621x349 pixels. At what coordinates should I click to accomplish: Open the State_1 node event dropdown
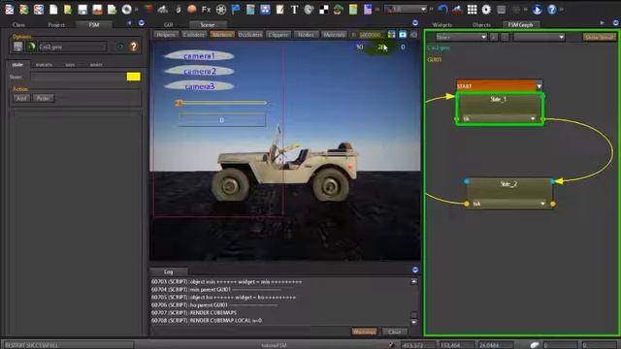(533, 118)
